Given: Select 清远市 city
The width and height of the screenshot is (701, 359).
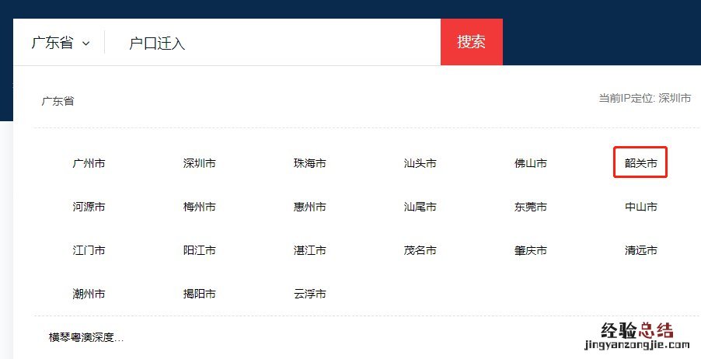Looking at the screenshot, I should click(641, 250).
